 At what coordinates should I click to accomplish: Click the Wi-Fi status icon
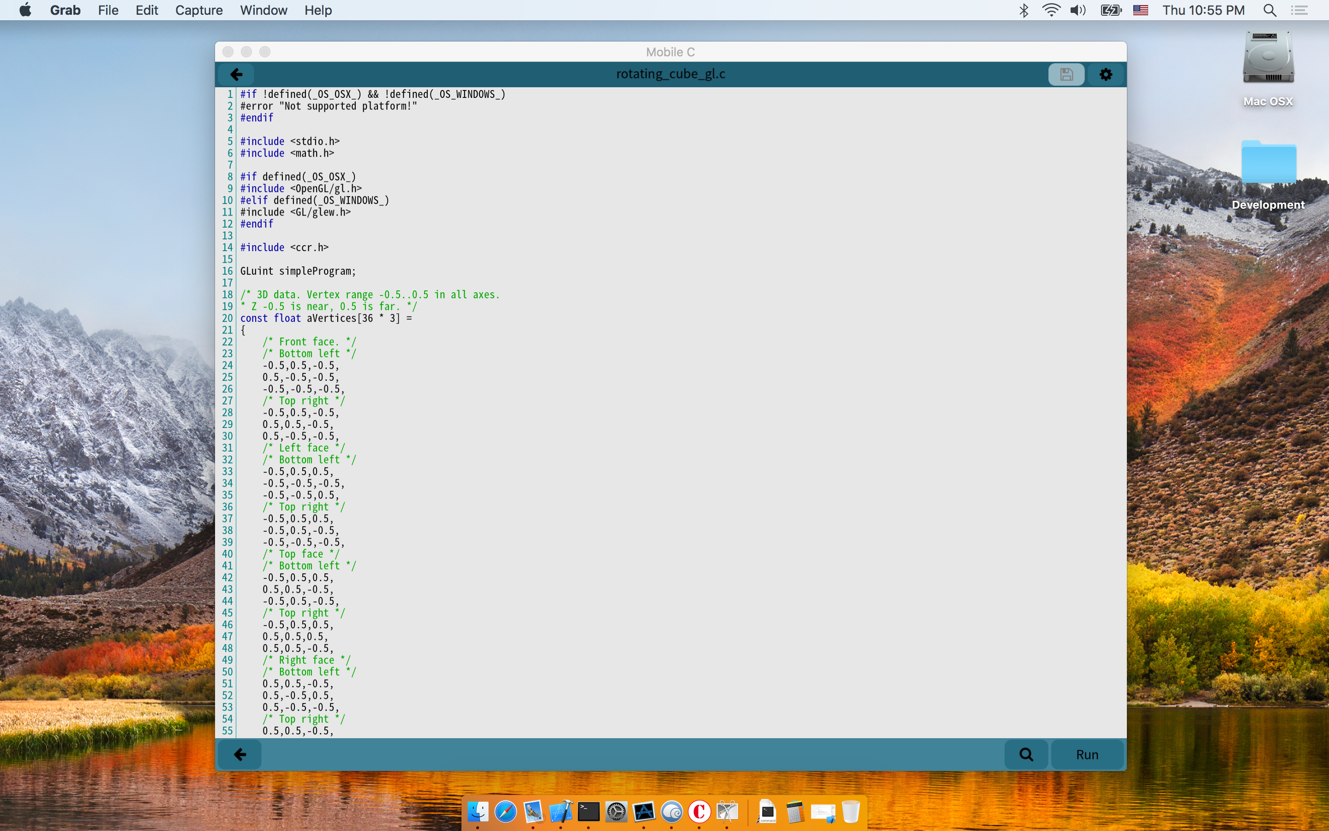[1051, 10]
